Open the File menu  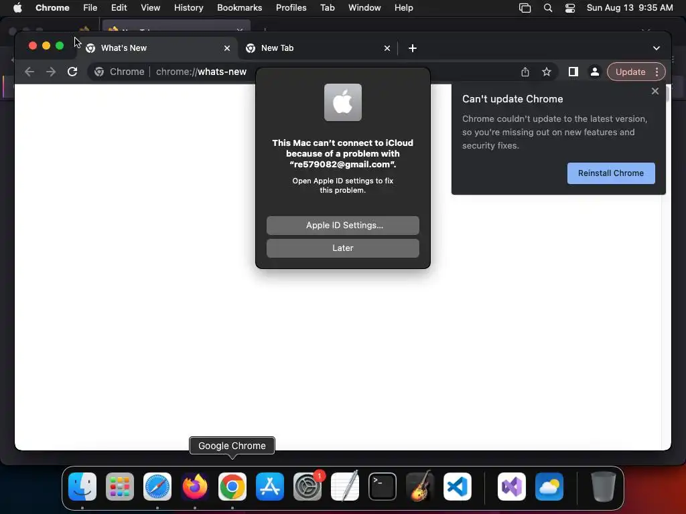(x=90, y=8)
